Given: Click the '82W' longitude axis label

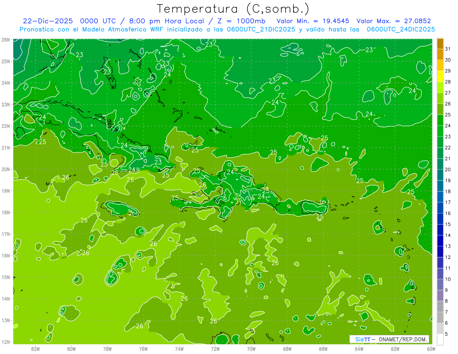Looking at the screenshot, I should 35,349.
